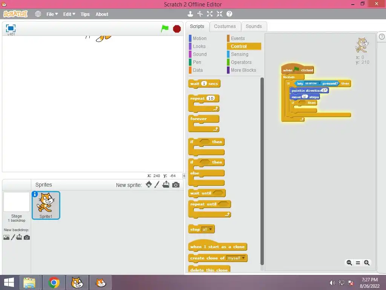Switch to the Sounds tab
The height and width of the screenshot is (290, 386).
point(254,26)
